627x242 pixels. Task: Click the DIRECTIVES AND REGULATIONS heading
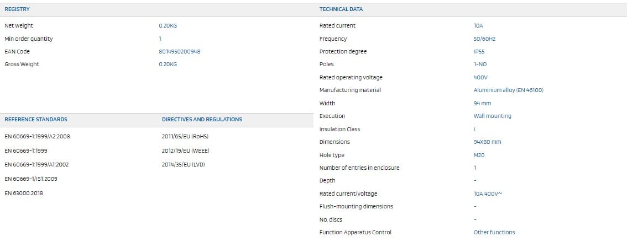202,120
